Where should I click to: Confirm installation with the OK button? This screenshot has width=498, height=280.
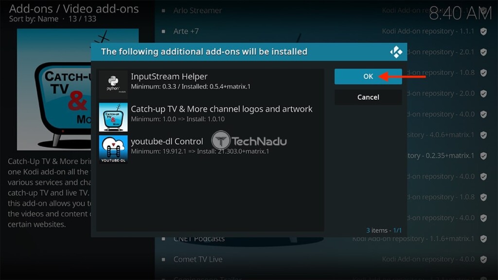click(368, 76)
